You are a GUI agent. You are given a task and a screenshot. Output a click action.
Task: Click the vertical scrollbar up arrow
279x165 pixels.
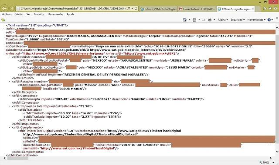pos(277,28)
